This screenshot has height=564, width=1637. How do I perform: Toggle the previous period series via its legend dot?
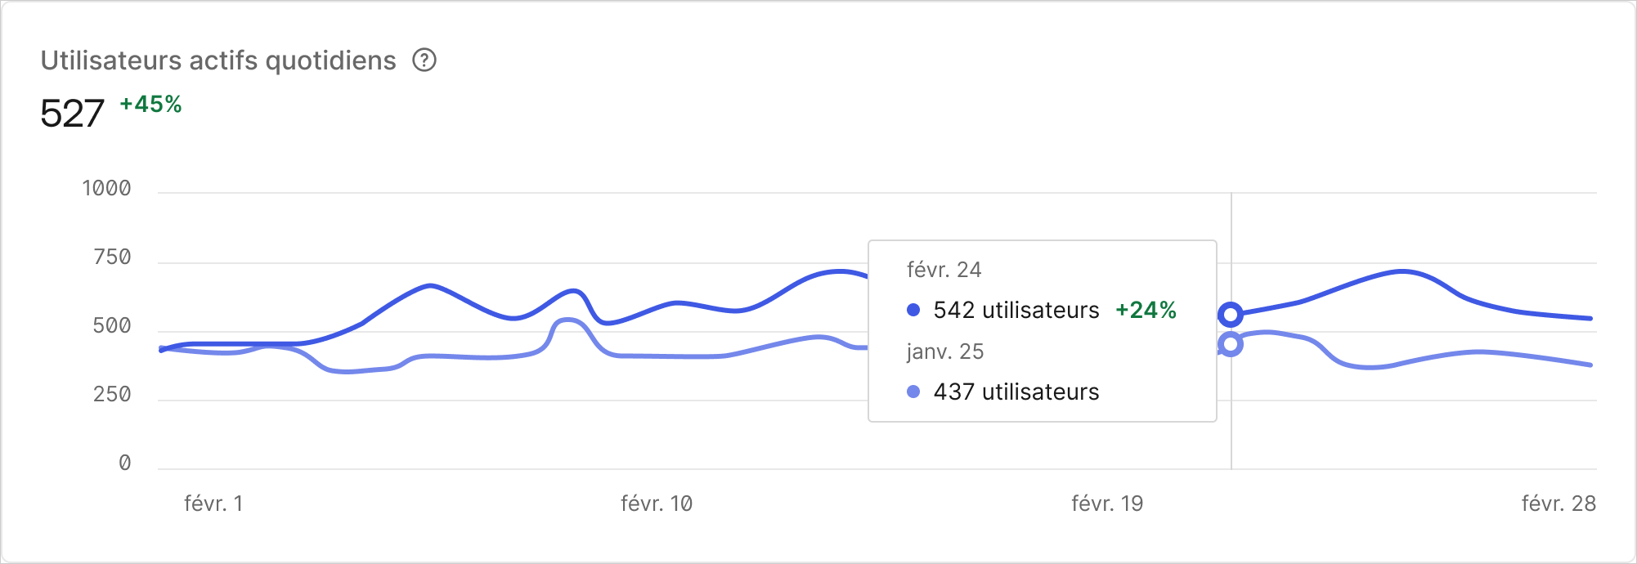click(914, 392)
